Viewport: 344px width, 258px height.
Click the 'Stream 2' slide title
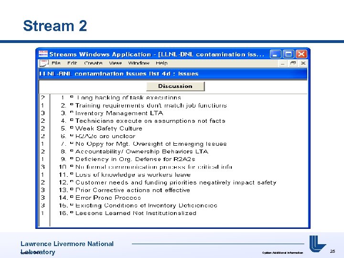point(55,26)
